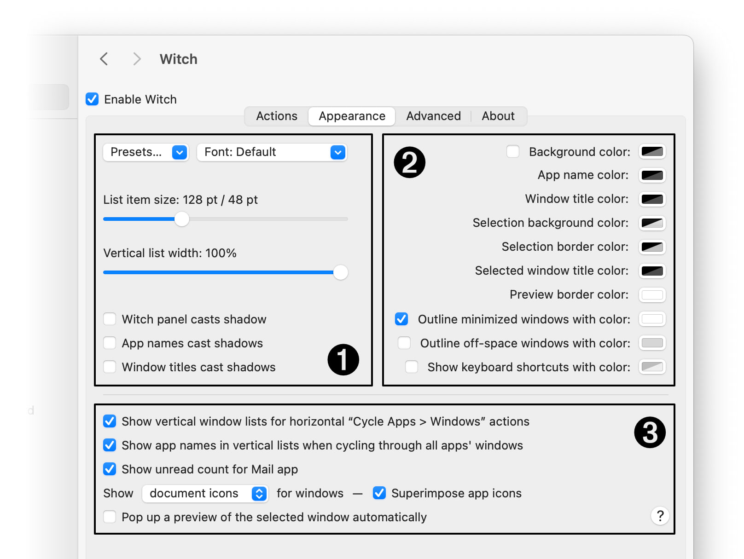Uncheck Show unread count for Mail app

coord(110,469)
